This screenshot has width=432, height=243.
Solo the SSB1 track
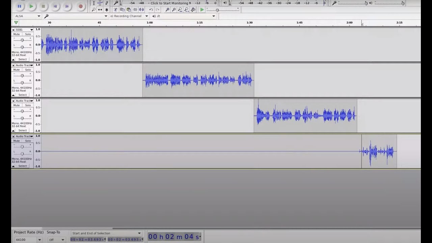(x=28, y=34)
